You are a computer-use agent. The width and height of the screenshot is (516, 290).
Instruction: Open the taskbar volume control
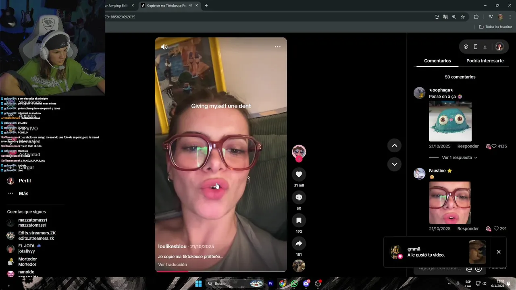click(x=485, y=284)
